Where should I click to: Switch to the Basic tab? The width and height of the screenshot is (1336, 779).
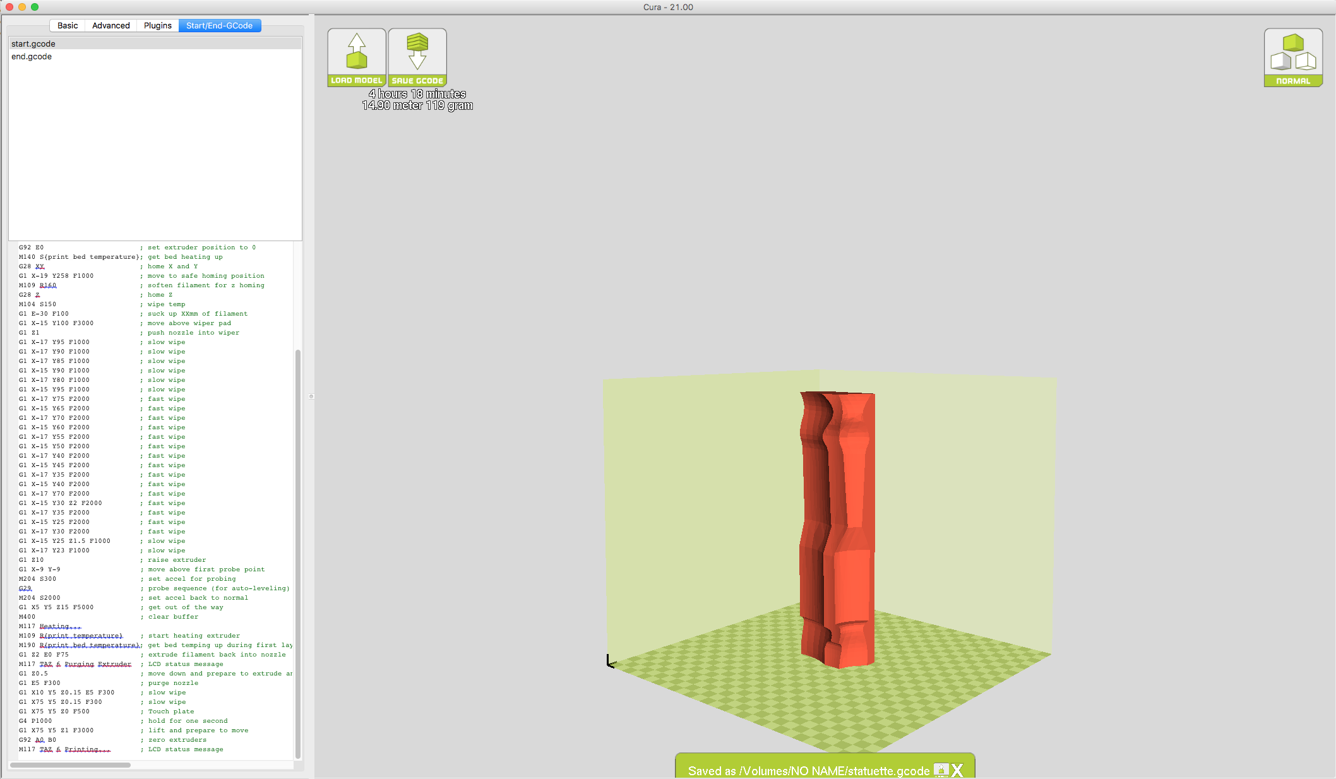[x=68, y=25]
